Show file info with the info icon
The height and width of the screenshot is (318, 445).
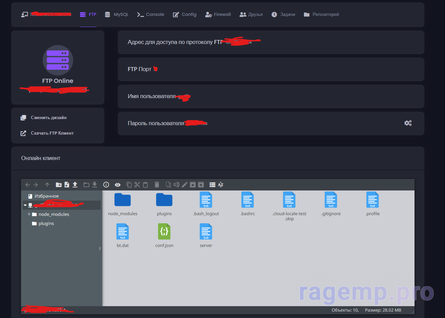click(106, 185)
